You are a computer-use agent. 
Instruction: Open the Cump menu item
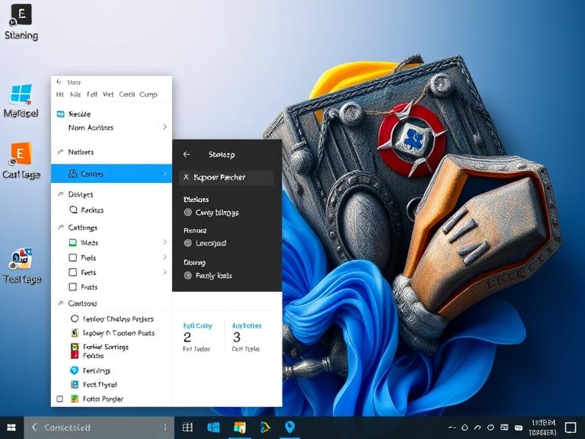coord(148,95)
